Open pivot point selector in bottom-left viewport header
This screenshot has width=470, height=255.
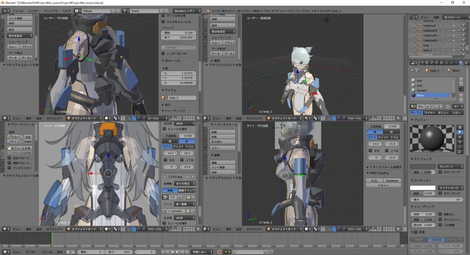(x=116, y=229)
